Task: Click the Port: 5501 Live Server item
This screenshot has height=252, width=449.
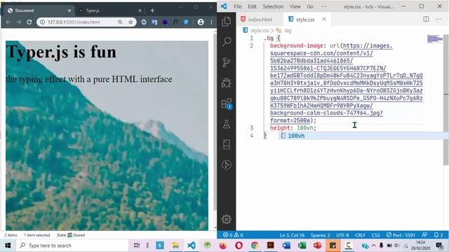Action: pos(401,235)
